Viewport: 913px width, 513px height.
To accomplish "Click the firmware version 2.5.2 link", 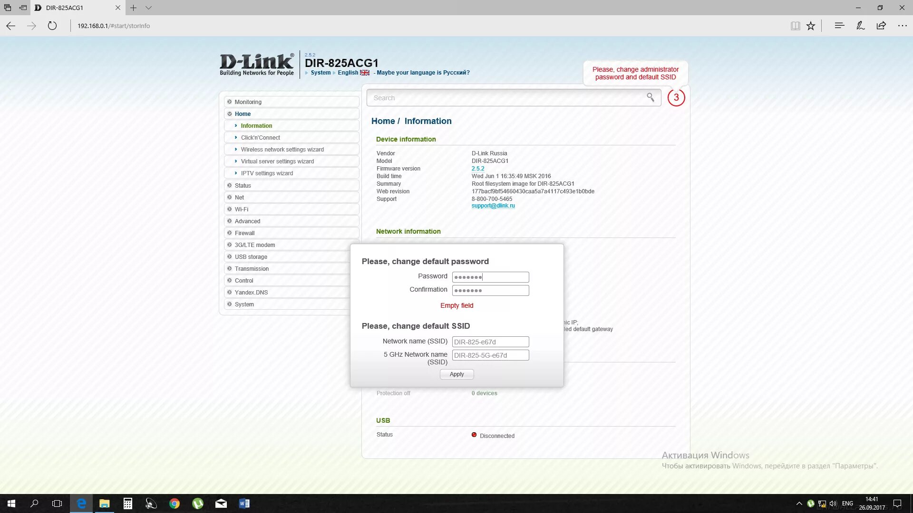I will [477, 169].
